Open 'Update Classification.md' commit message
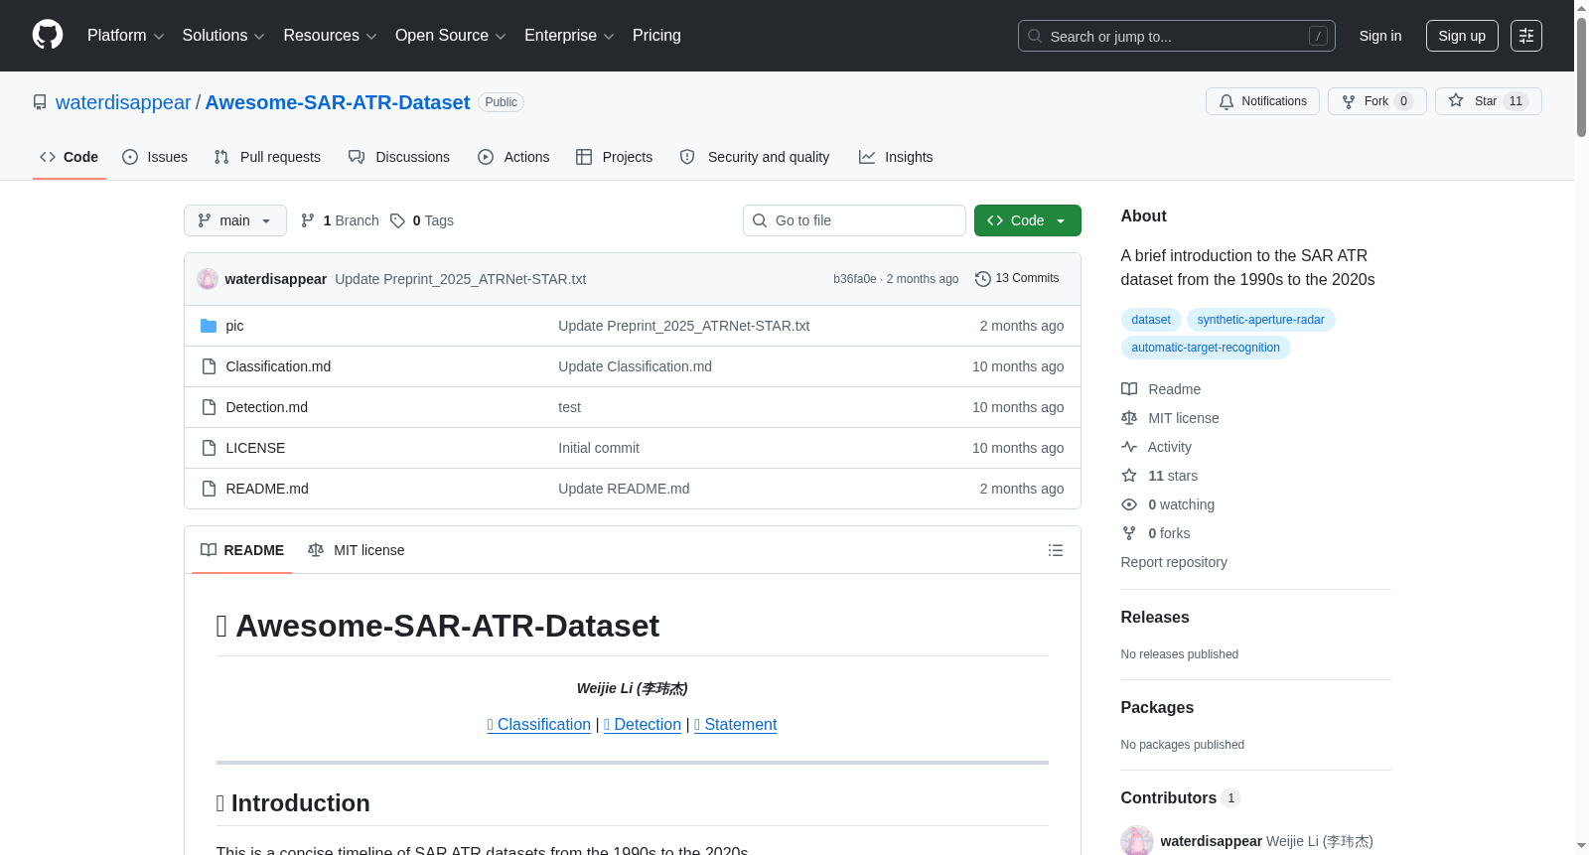 [x=635, y=366]
